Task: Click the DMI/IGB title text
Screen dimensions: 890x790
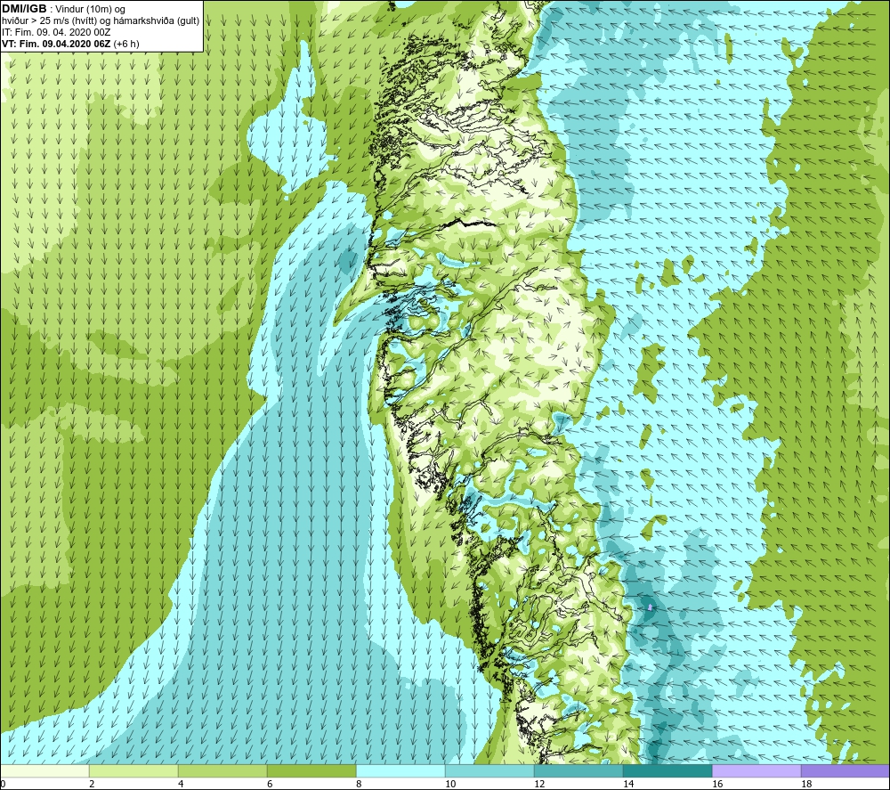Action: pos(24,9)
